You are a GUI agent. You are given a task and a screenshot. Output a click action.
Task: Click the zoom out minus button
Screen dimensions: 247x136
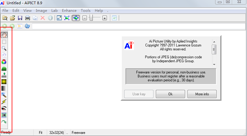point(84,18)
